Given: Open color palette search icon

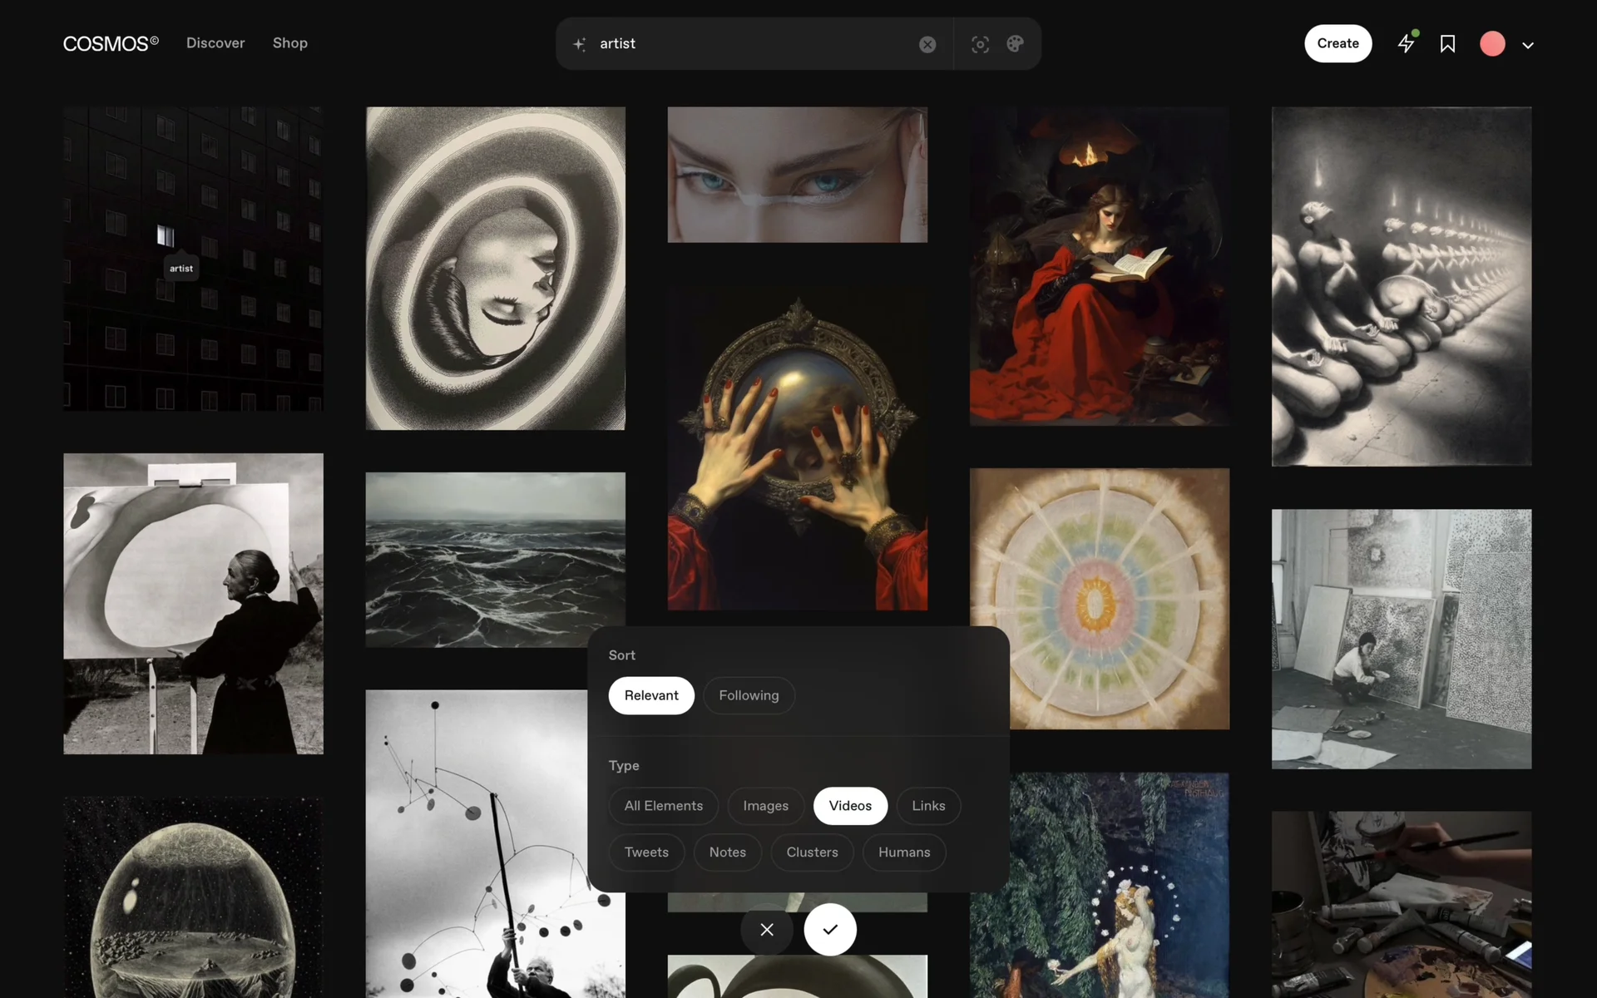Looking at the screenshot, I should pos(1015,44).
